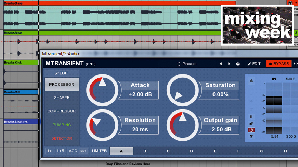Toggle AGC automatic gain compensation
Screen dimensions: 298x167
click(73, 151)
